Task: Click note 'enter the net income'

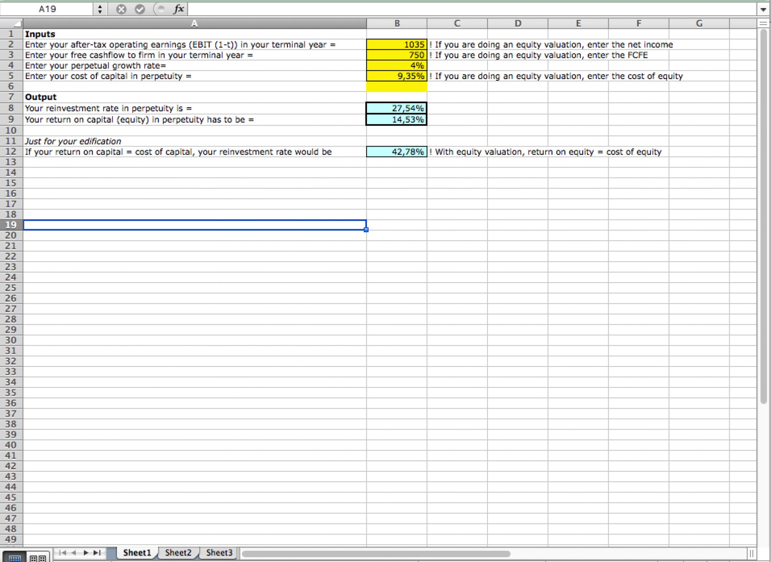Action: point(630,45)
